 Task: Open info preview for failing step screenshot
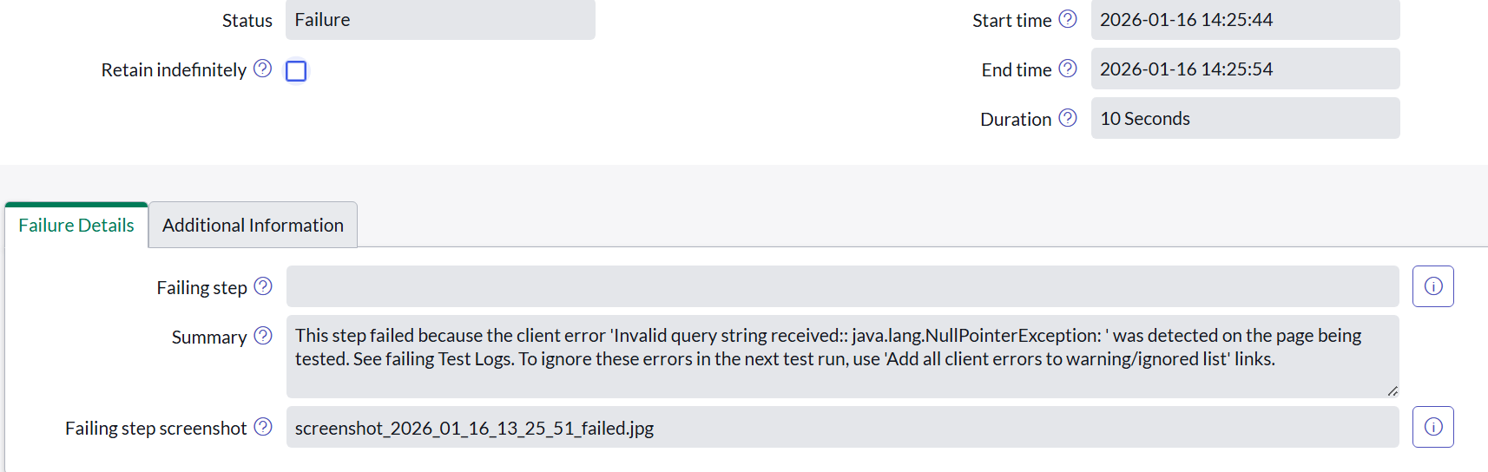click(x=1432, y=427)
